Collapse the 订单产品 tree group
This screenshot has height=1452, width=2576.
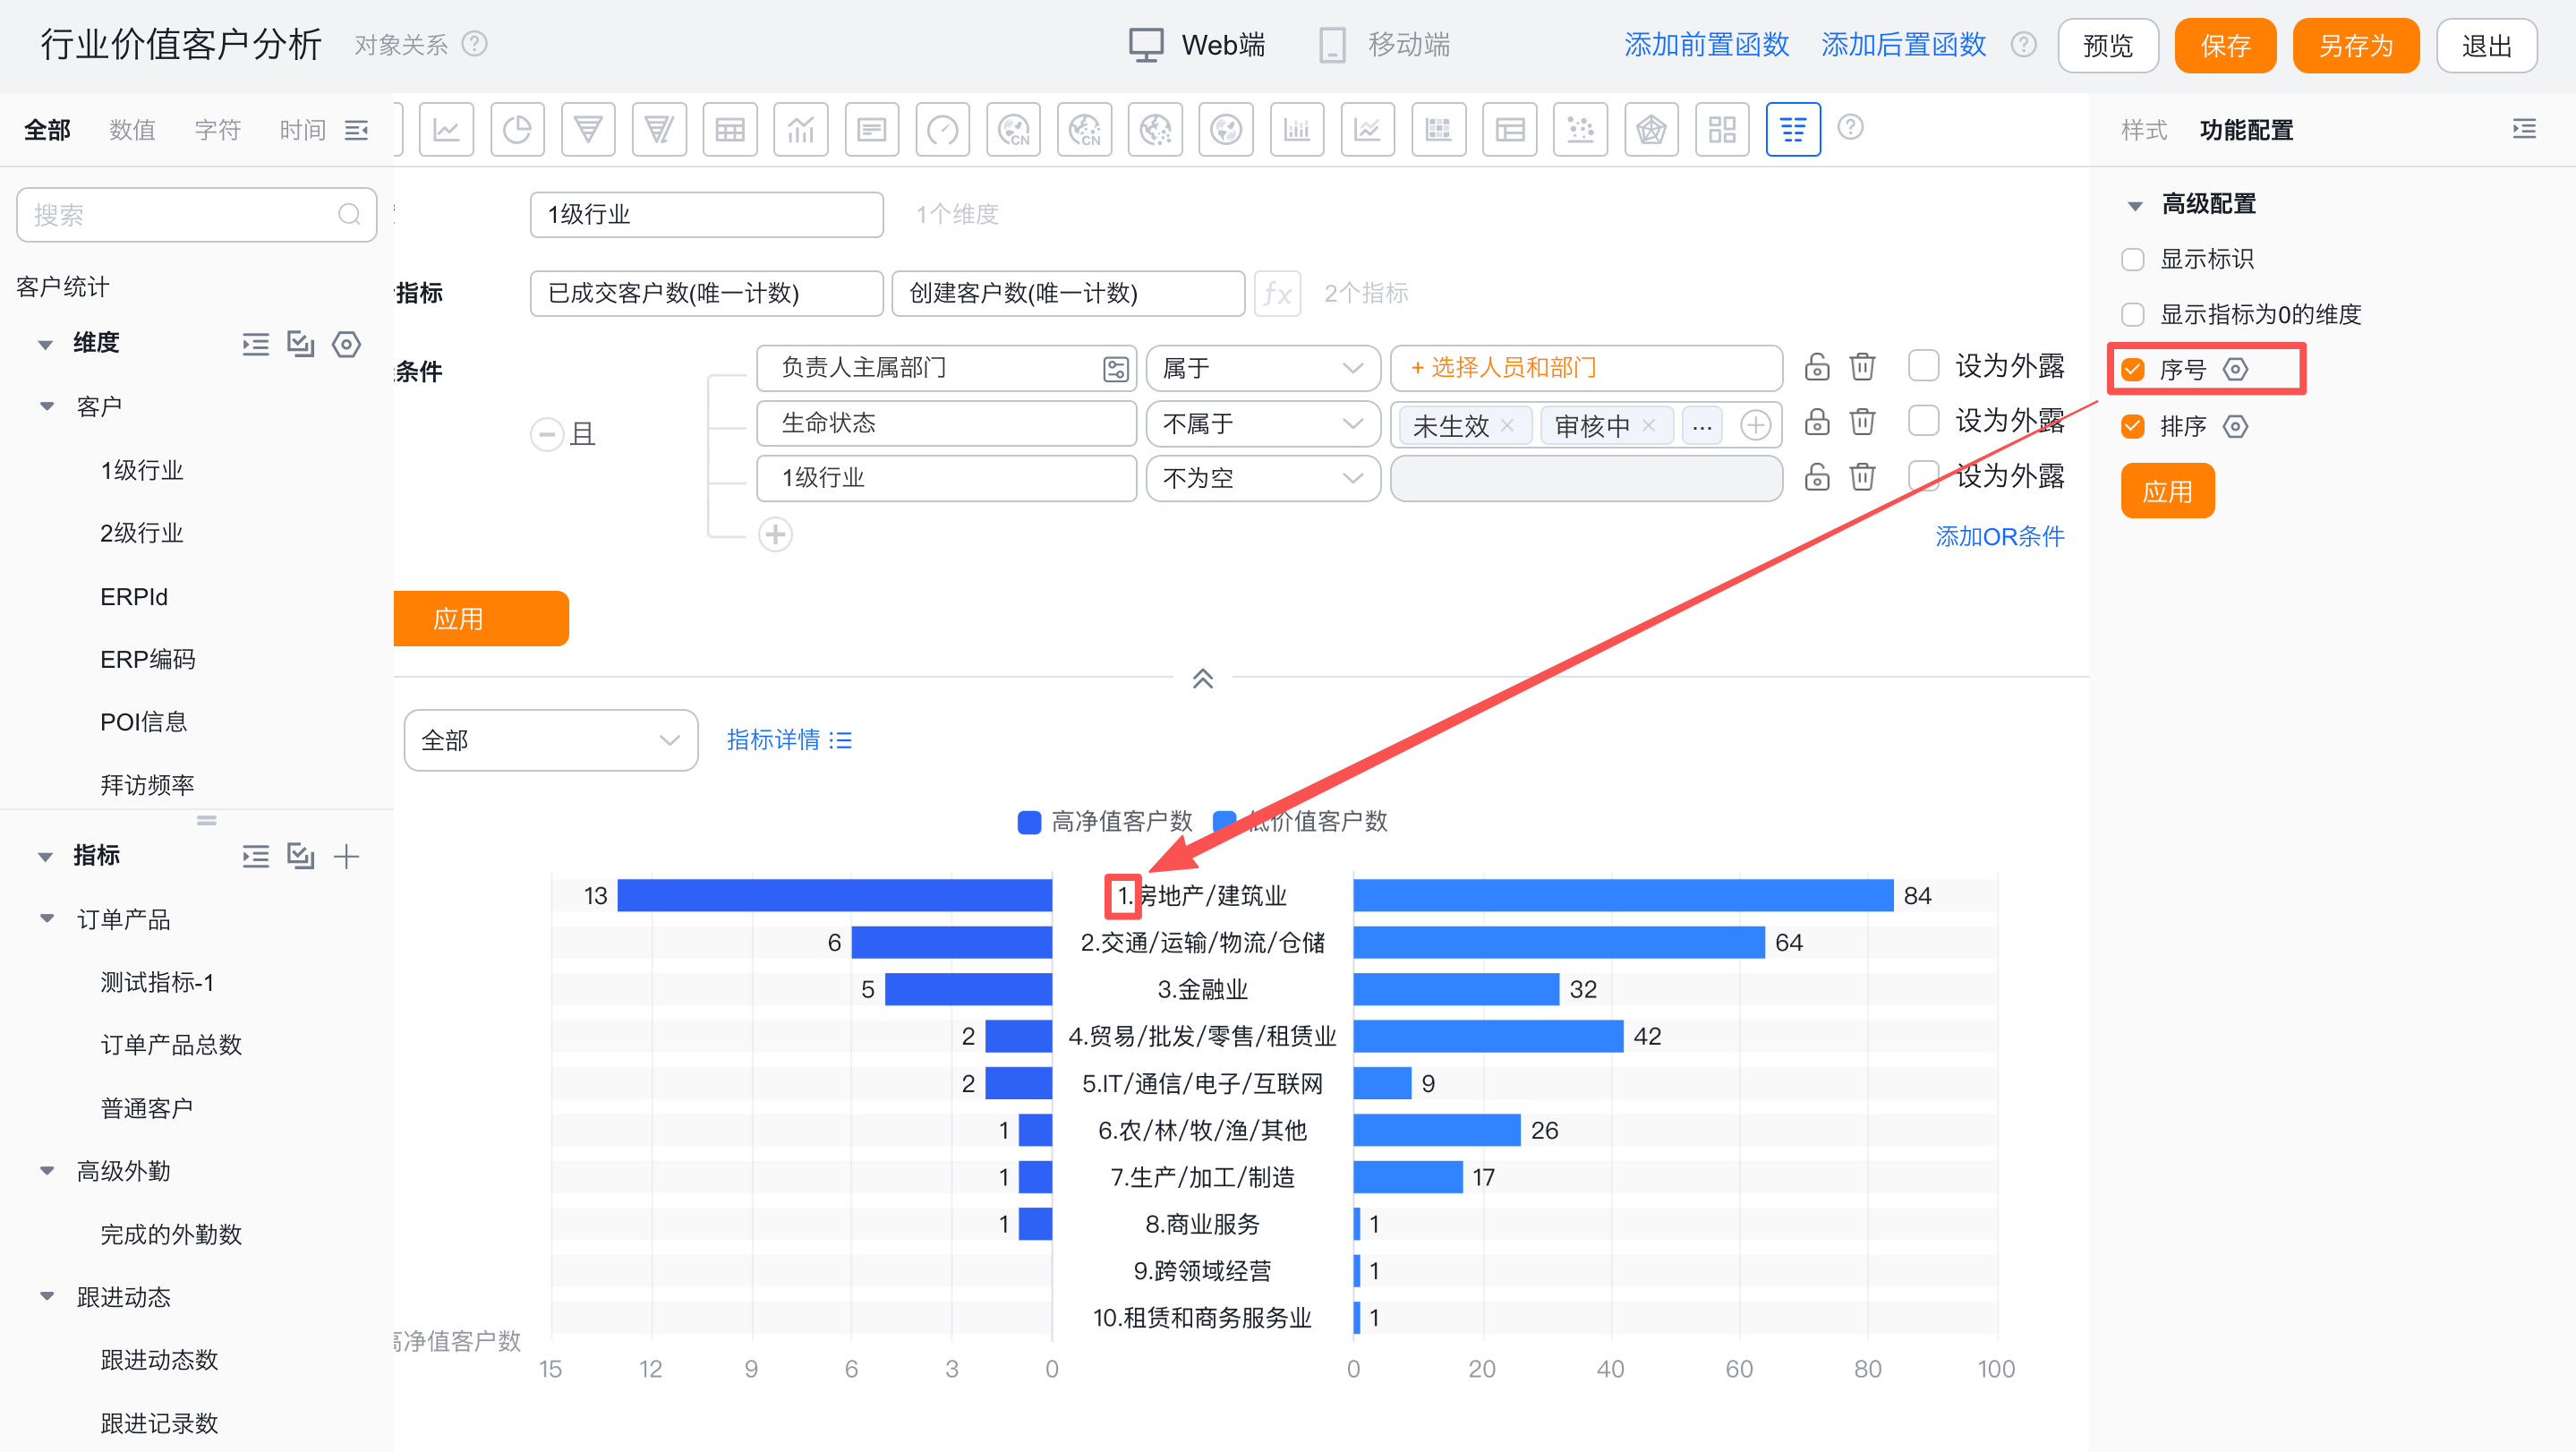46,919
